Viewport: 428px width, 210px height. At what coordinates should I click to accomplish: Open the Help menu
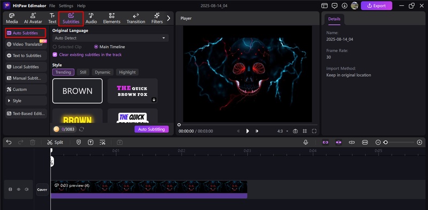[81, 6]
